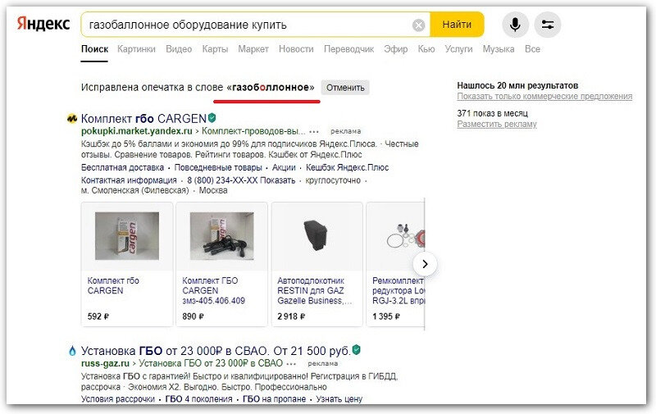The width and height of the screenshot is (656, 414).
Task: Click the 2 918 ₽ price text
Action: coord(291,316)
